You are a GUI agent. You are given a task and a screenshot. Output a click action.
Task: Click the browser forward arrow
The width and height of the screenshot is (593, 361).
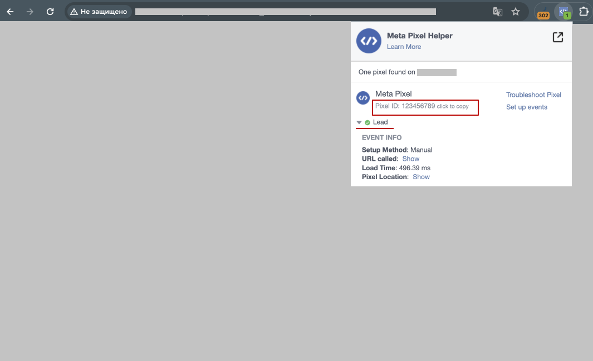(30, 12)
